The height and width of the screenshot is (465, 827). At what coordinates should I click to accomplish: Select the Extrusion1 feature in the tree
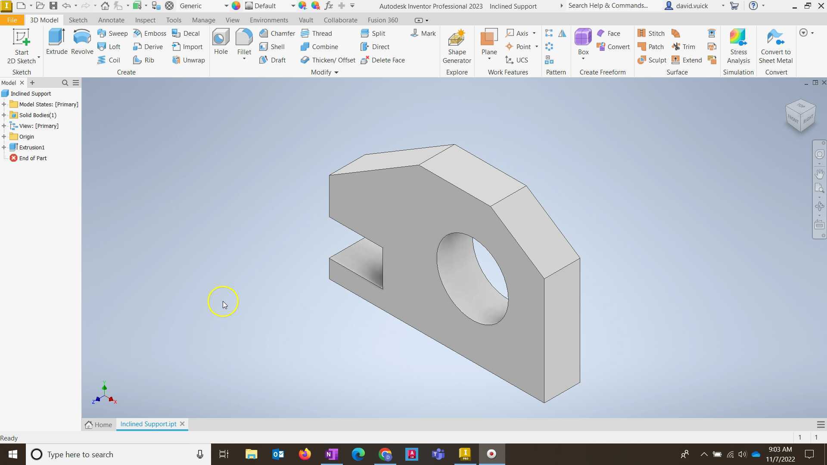tap(32, 147)
